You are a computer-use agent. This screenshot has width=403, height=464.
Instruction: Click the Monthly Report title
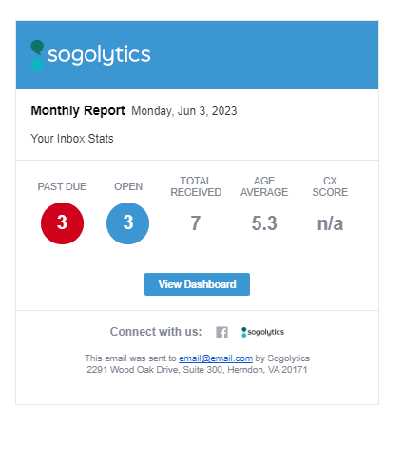click(x=78, y=110)
